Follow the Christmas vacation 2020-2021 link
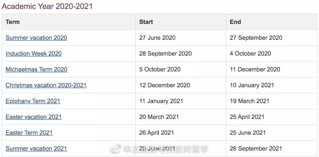 click(46, 85)
